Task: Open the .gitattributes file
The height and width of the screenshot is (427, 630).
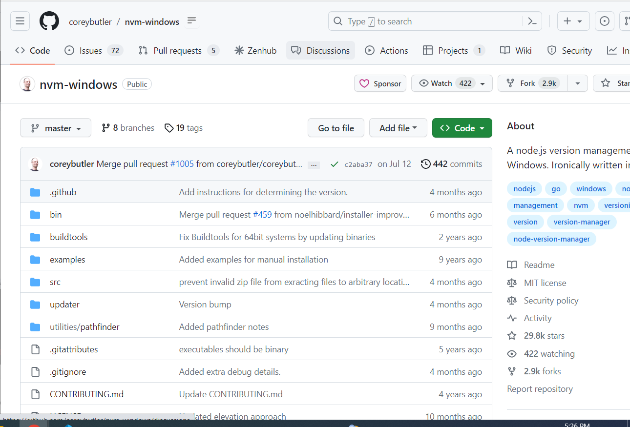Action: [x=74, y=349]
